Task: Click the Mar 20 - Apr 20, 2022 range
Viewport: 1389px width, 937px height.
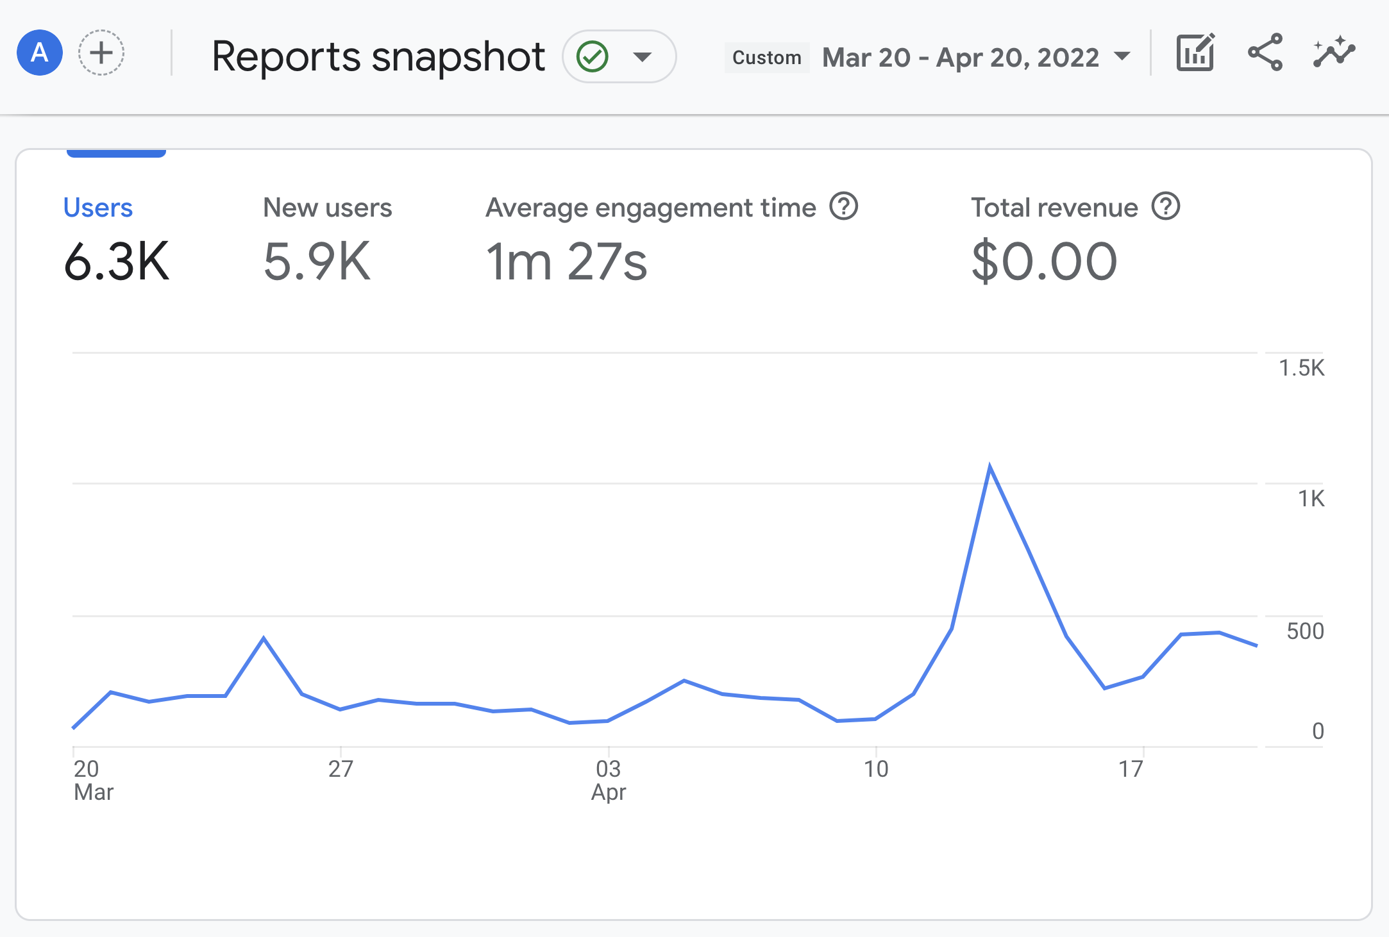Action: click(x=961, y=58)
